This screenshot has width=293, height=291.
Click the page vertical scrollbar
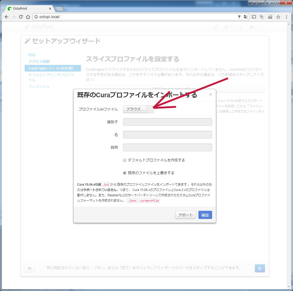click(x=289, y=155)
